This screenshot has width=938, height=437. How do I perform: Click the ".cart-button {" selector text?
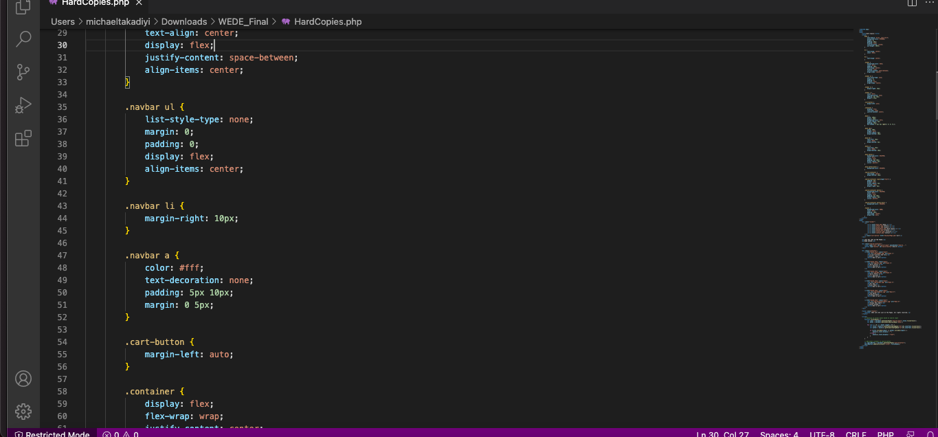click(159, 342)
